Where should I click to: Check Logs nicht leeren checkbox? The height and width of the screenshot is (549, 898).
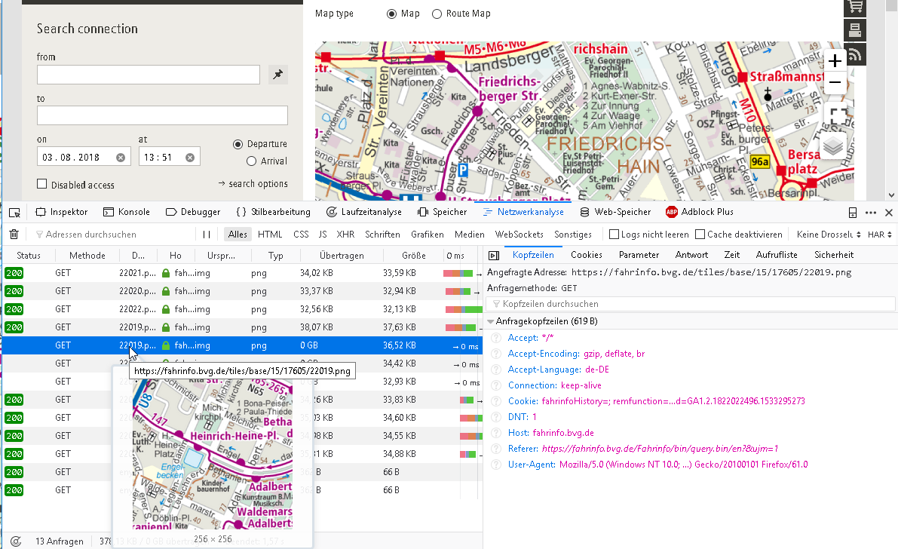click(x=614, y=235)
